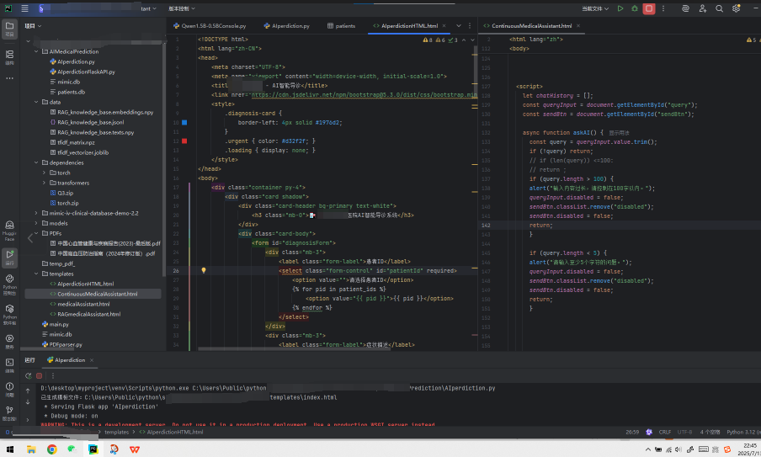The width and height of the screenshot is (761, 457).
Task: Start debugging with the bug icon
Action: click(x=635, y=8)
